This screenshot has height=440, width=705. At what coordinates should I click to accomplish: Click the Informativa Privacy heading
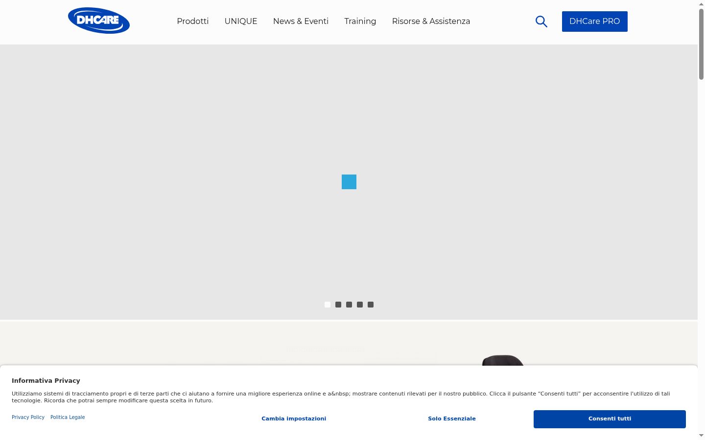[x=46, y=380]
